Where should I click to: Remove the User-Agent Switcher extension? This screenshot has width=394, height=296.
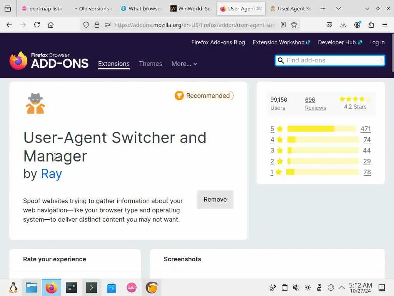tap(215, 199)
